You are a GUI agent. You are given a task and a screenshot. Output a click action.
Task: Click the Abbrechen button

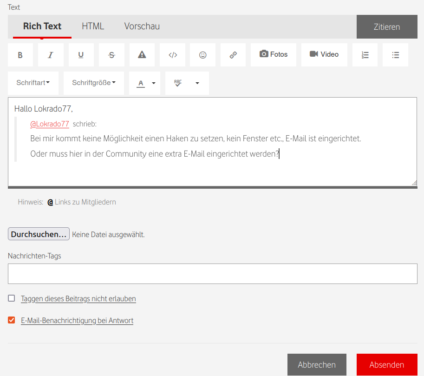[x=317, y=365]
